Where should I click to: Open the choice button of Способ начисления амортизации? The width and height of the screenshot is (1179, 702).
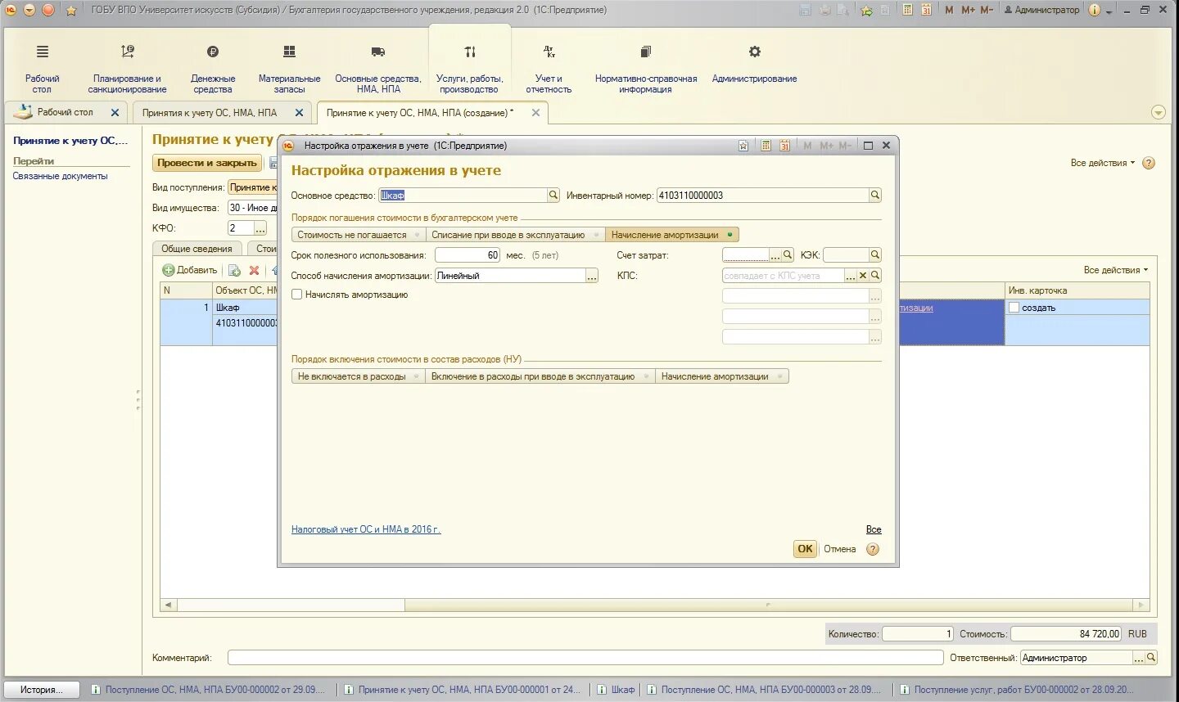tap(592, 276)
